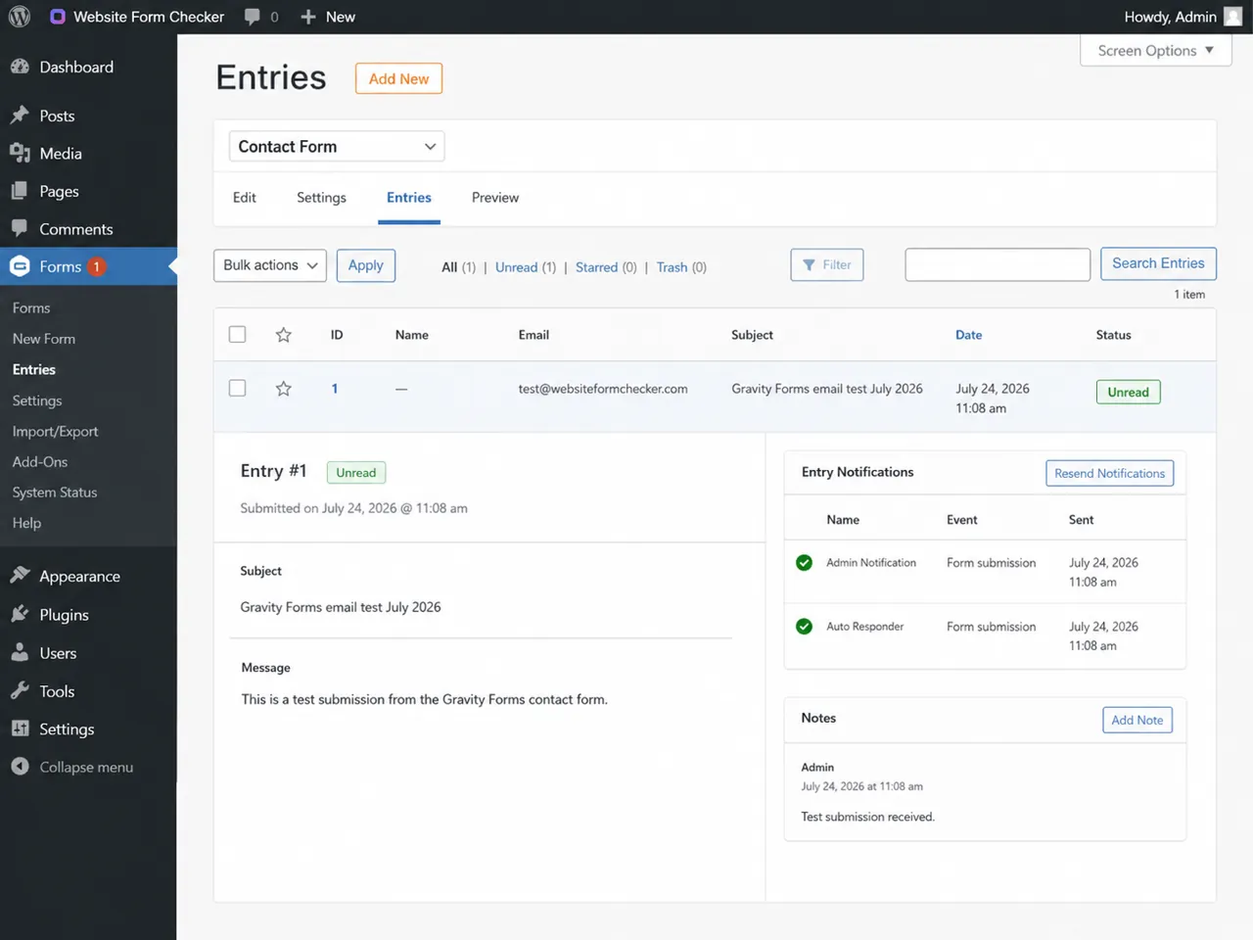Image resolution: width=1253 pixels, height=940 pixels.
Task: Click the Settings sliders icon in sidebar
Action: pyautogui.click(x=20, y=728)
